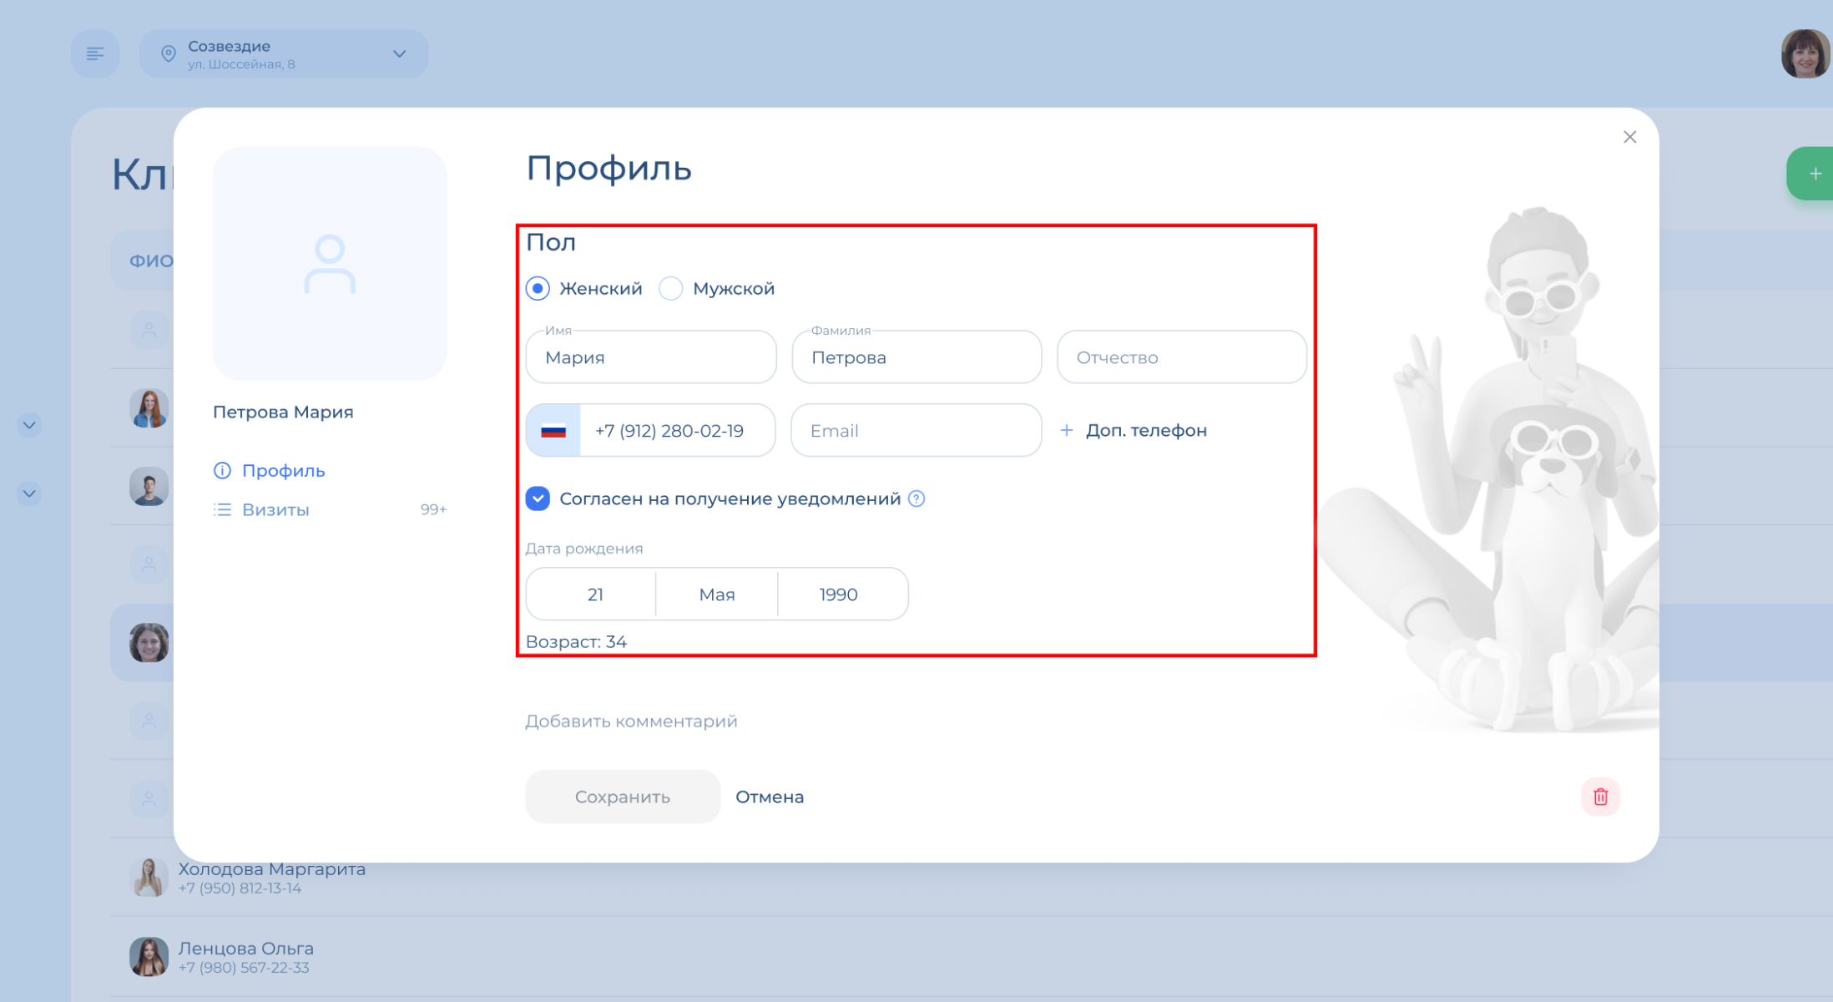Click the Email input field
Viewport: 1833px width, 1002px height.
(915, 431)
